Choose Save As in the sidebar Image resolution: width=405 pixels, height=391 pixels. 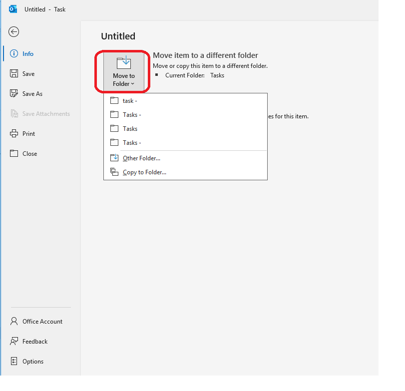coord(41,93)
